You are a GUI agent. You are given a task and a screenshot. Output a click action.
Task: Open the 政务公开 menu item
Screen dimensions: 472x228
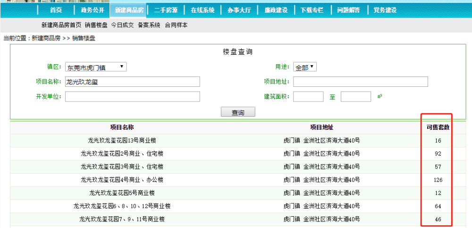[x=93, y=10]
